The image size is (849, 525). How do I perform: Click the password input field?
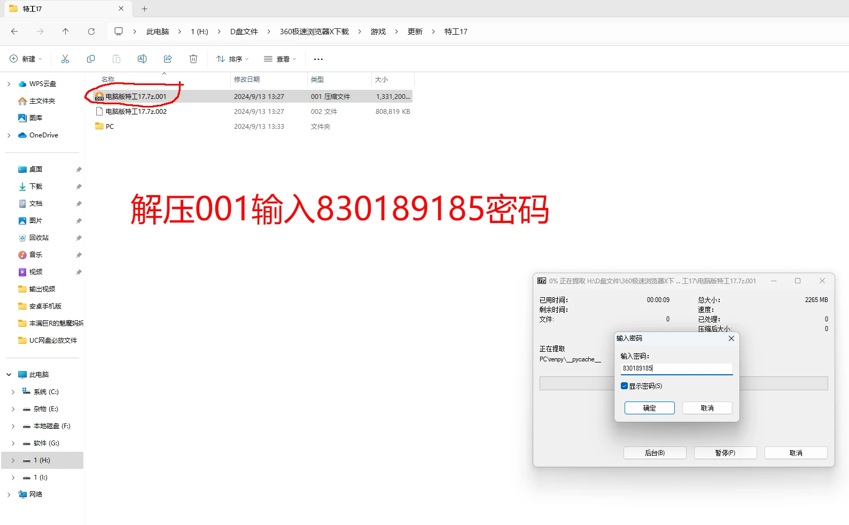coord(676,368)
